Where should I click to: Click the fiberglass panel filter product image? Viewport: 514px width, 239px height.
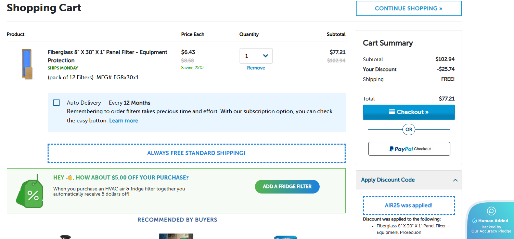(x=27, y=64)
